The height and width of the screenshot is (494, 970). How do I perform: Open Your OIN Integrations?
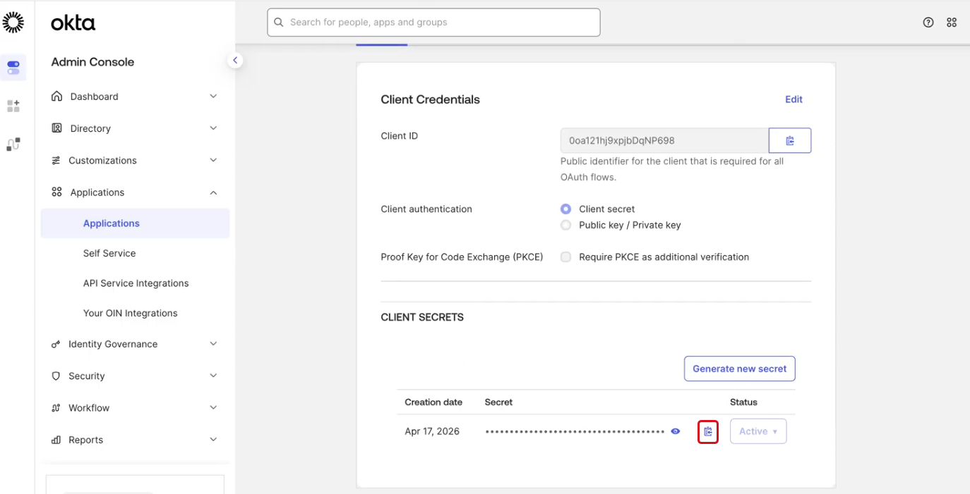(131, 314)
